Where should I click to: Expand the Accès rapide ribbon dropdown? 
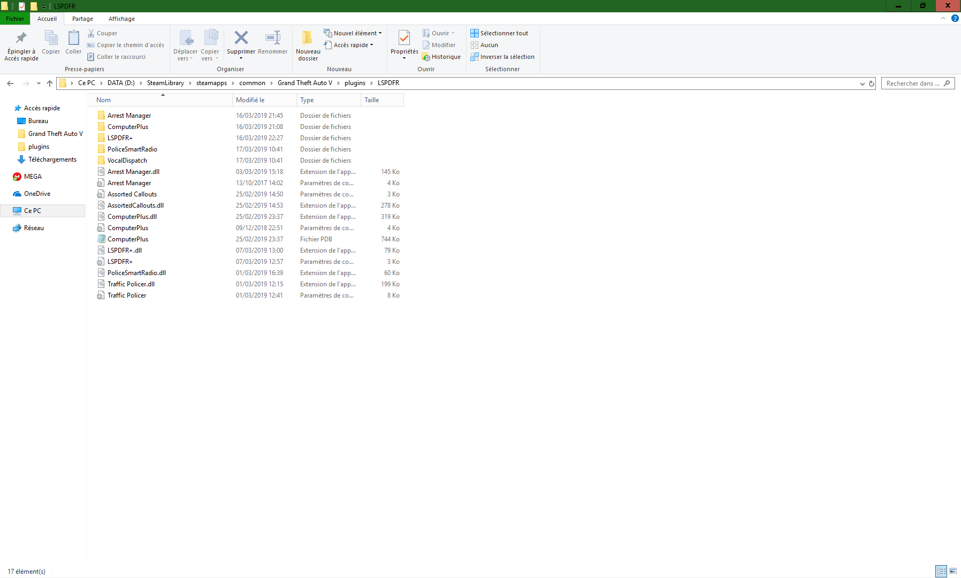click(349, 45)
